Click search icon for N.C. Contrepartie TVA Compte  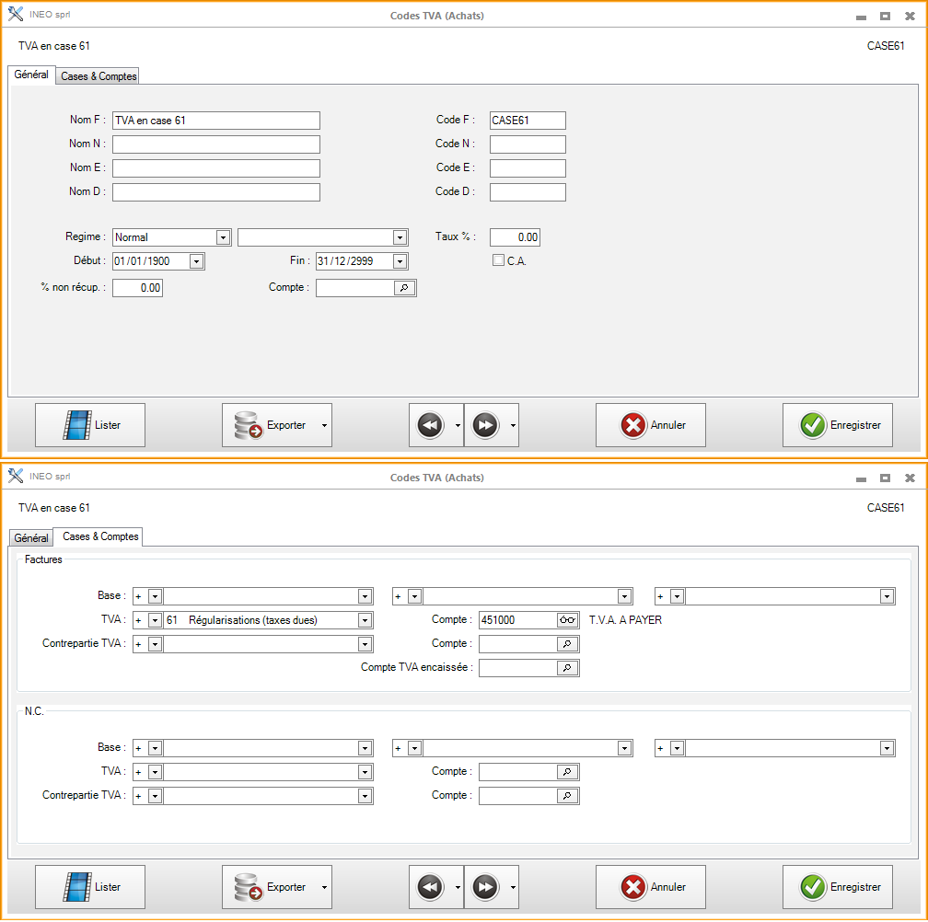tap(568, 796)
